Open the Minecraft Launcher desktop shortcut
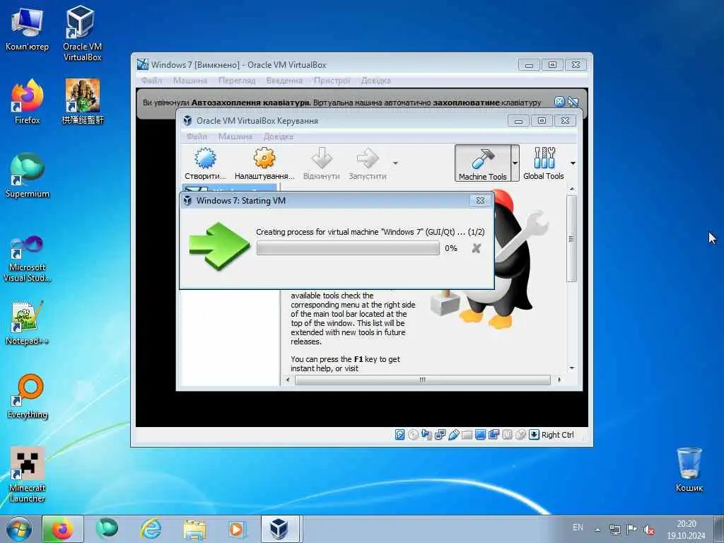 click(27, 474)
